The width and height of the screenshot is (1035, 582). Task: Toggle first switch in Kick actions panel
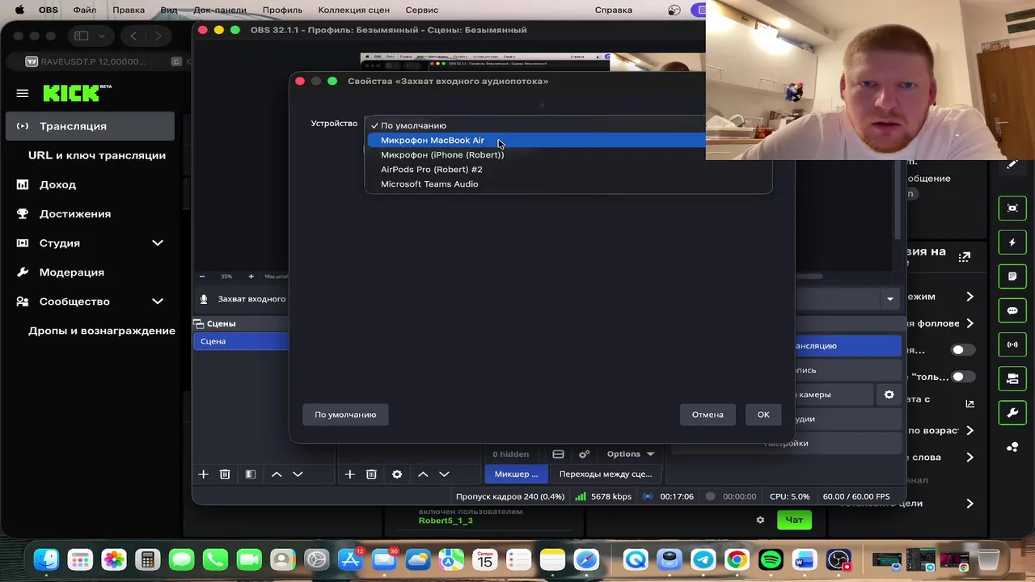pos(962,350)
